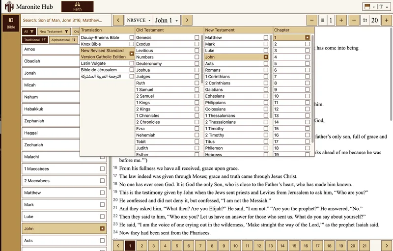Select Tobit in Old Testament column
This screenshot has height=251, width=393.
[168, 141]
